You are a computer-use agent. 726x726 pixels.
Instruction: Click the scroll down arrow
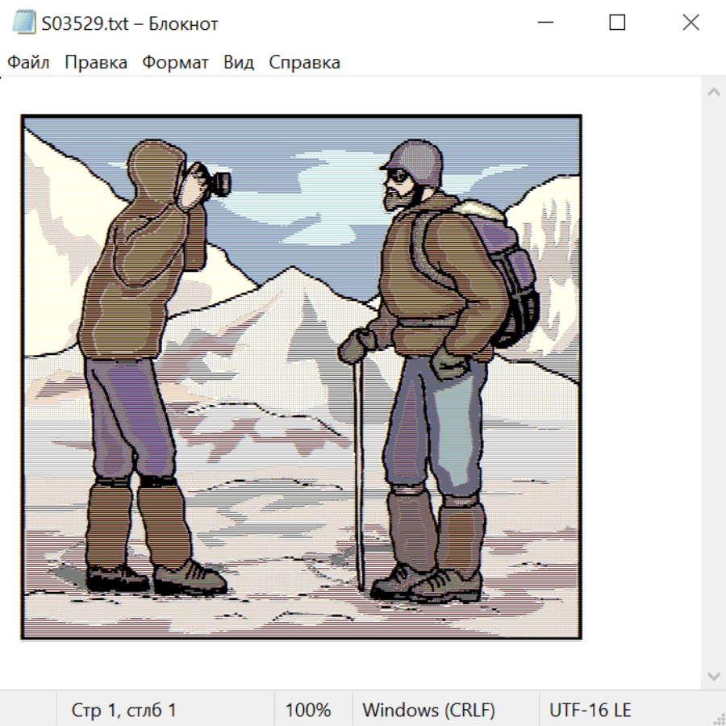713,675
